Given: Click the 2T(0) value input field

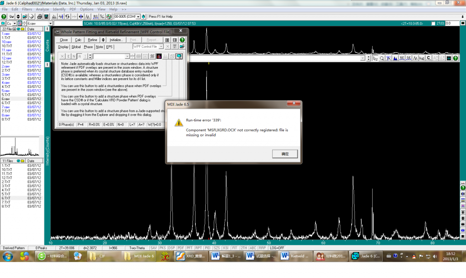Looking at the screenshot, I should click(452, 24).
